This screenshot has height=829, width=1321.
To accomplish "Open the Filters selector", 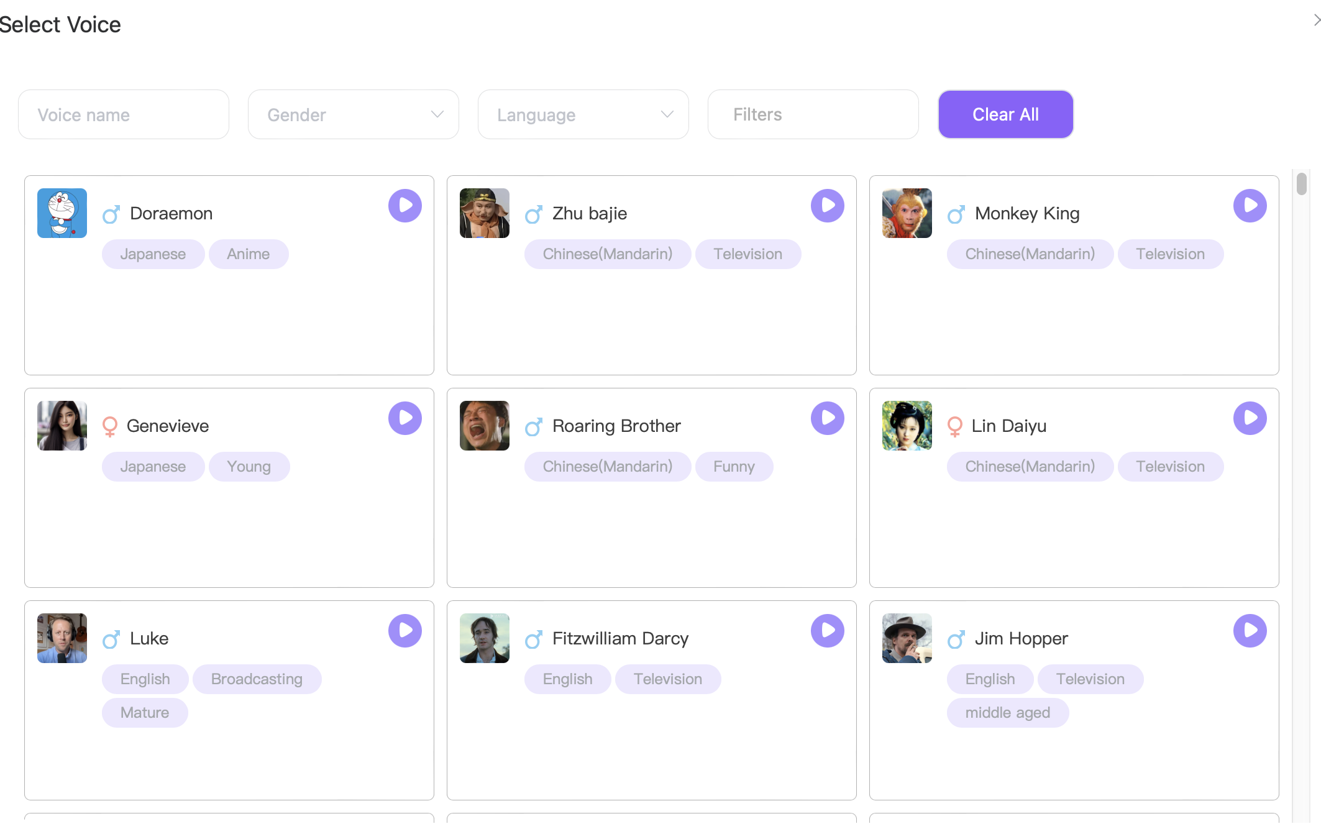I will pyautogui.click(x=813, y=114).
